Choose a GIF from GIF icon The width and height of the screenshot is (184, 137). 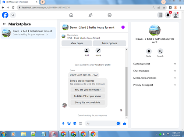point(81,123)
